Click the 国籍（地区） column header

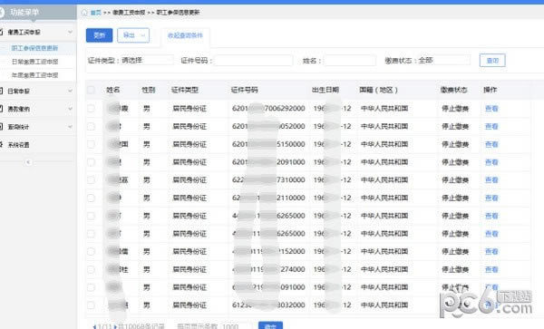pyautogui.click(x=378, y=90)
